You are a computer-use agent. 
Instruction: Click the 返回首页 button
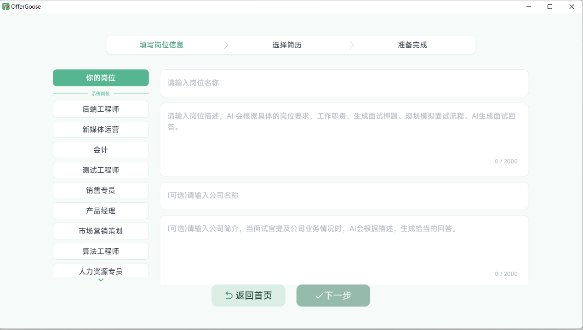[248, 296]
